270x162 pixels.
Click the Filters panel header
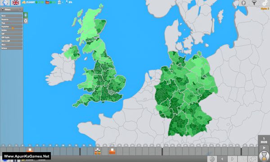click(12, 9)
